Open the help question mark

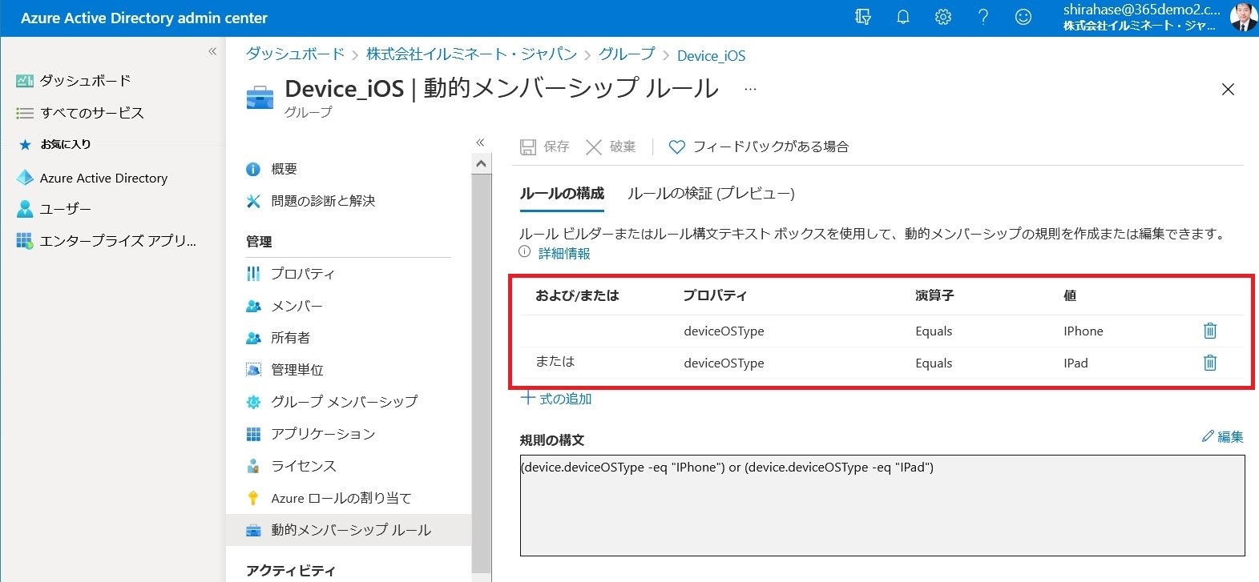[x=983, y=18]
